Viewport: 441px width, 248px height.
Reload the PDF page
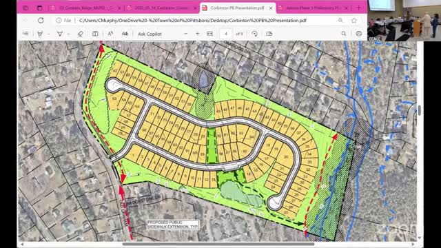(x=41, y=20)
